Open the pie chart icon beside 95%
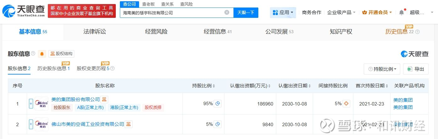This screenshot has width=438, height=139. (217, 103)
